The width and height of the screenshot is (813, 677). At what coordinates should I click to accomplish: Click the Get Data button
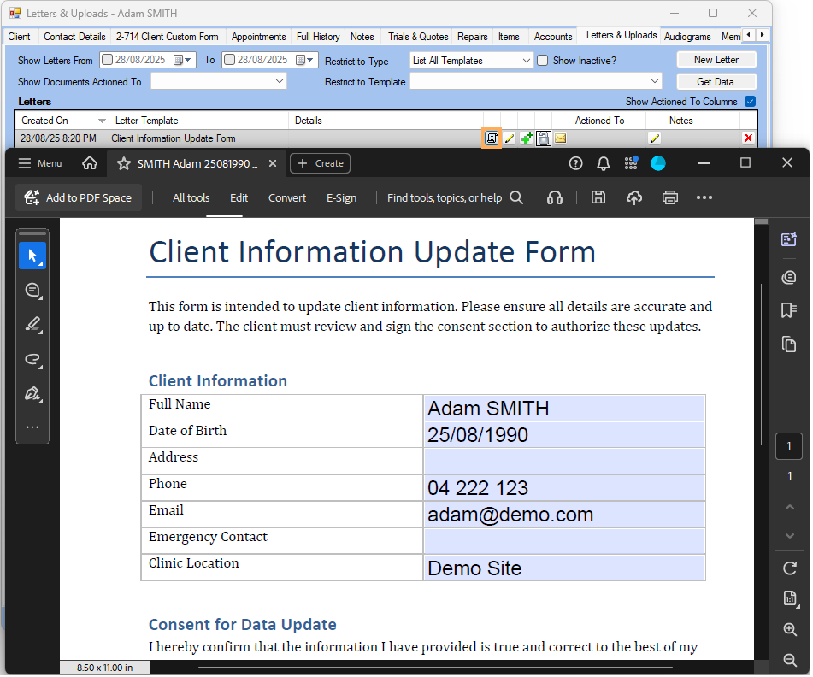coord(716,82)
